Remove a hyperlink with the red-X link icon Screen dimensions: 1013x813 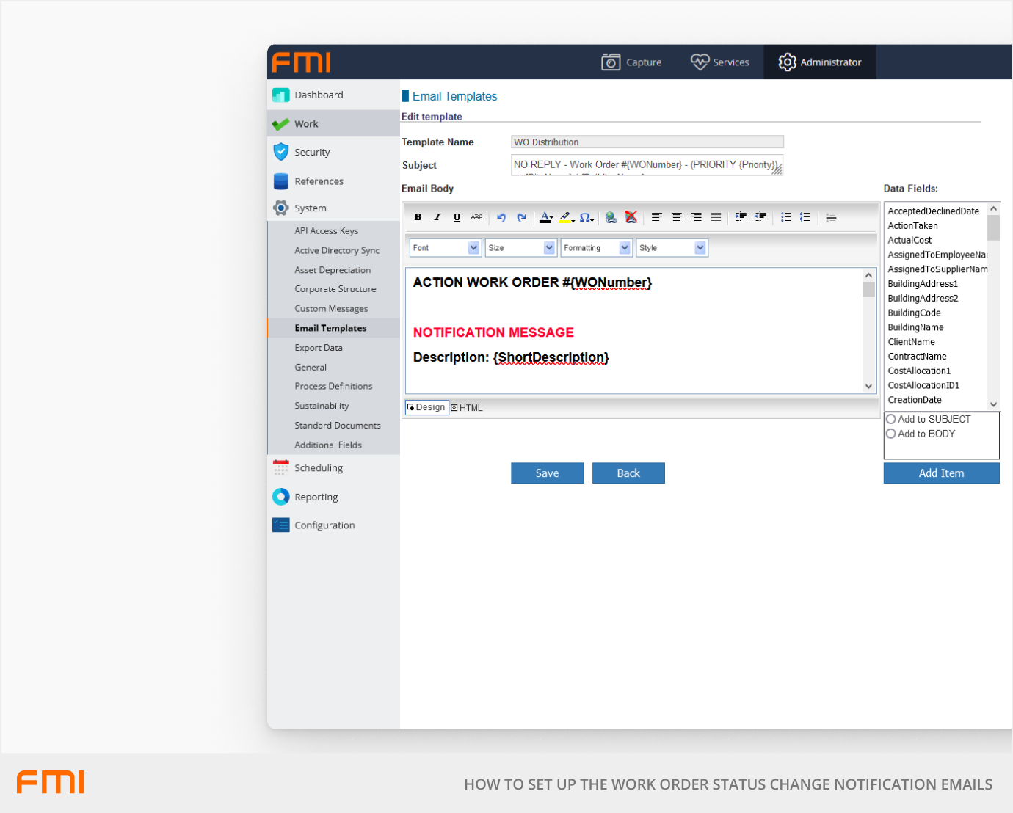[x=631, y=217]
